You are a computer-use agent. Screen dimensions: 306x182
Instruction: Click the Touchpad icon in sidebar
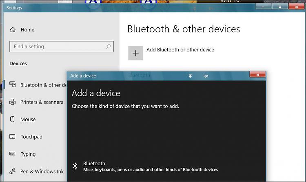click(12, 136)
